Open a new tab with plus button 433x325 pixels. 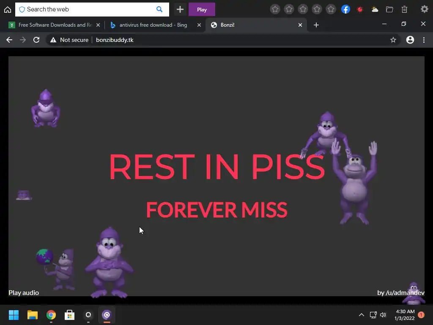[x=316, y=25]
